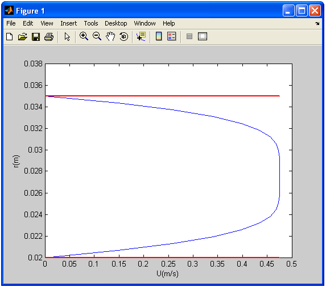Toggle the Data Cursor tool
This screenshot has height=287, width=326.
141,36
